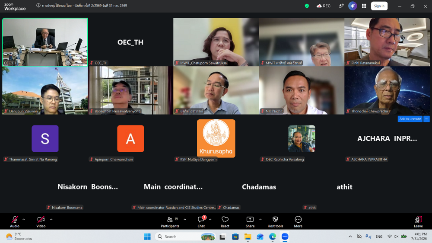The image size is (432, 243).
Task: Open Task View on the taskbar
Action: pyautogui.click(x=222, y=237)
